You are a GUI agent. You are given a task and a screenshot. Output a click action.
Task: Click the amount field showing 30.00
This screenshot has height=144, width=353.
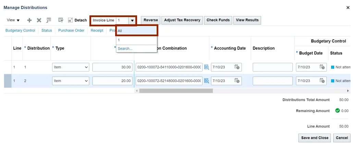(x=112, y=67)
